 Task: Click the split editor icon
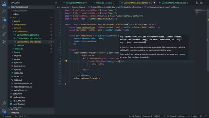201,3
